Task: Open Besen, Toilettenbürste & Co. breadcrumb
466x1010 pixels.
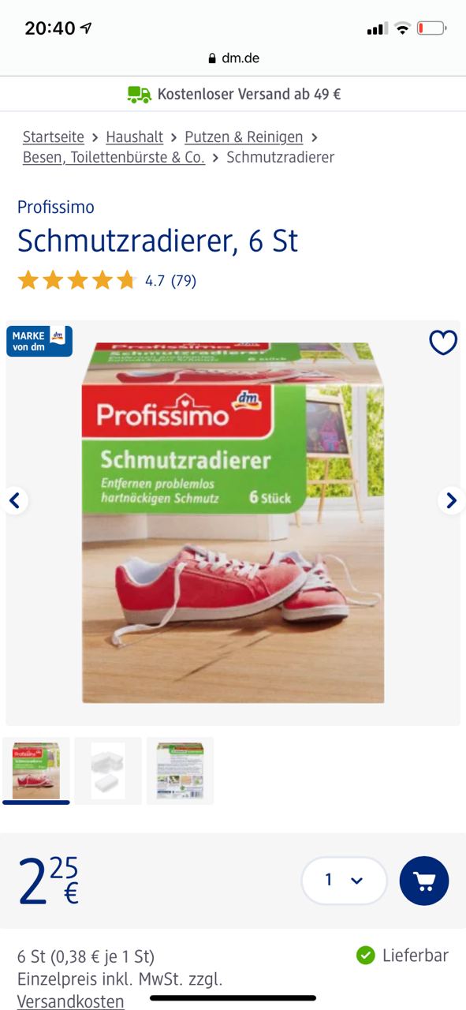Action: pos(114,157)
